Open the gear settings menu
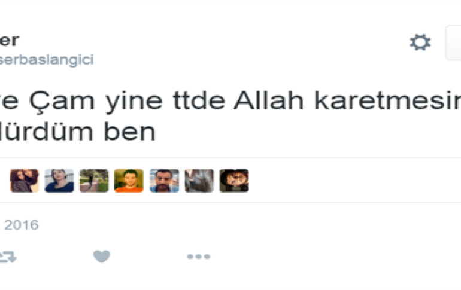The width and height of the screenshot is (461, 290). pyautogui.click(x=420, y=42)
